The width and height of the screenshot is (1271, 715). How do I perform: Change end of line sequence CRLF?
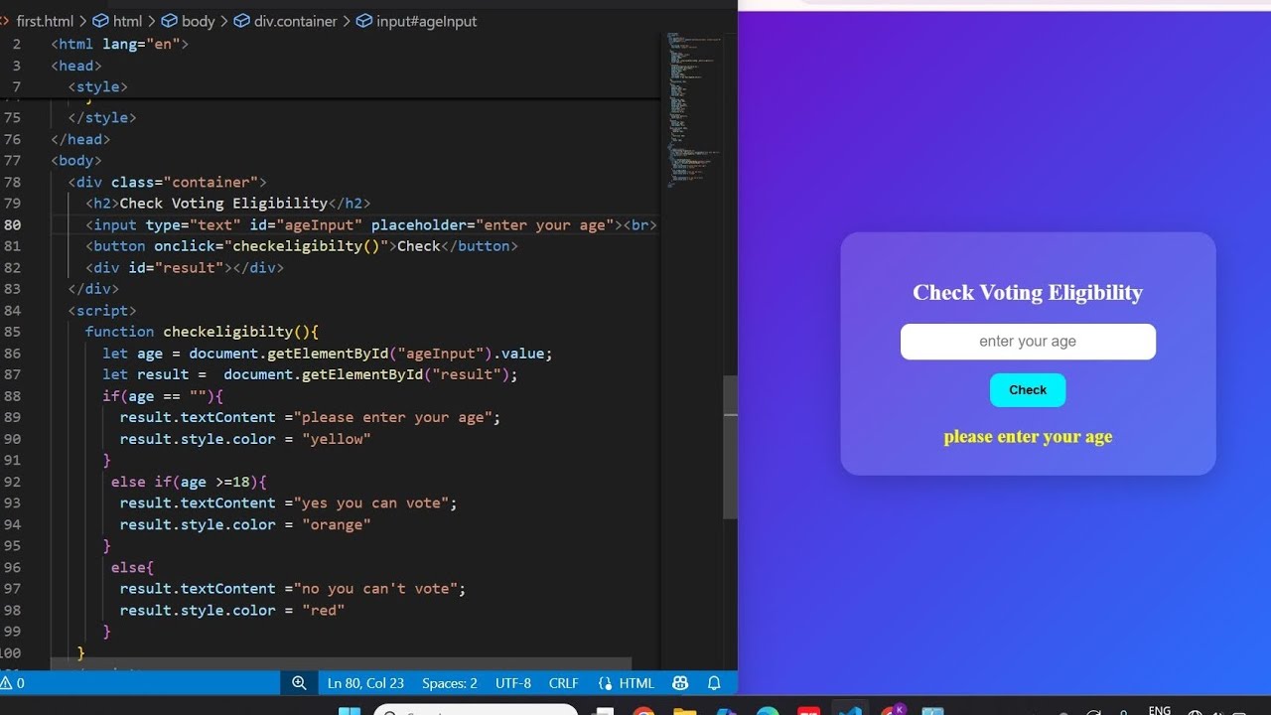point(563,683)
